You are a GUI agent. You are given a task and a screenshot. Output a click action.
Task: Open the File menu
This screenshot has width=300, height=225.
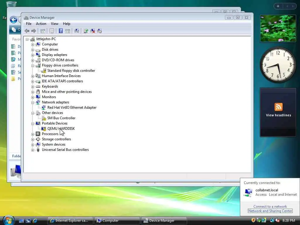[29, 24]
